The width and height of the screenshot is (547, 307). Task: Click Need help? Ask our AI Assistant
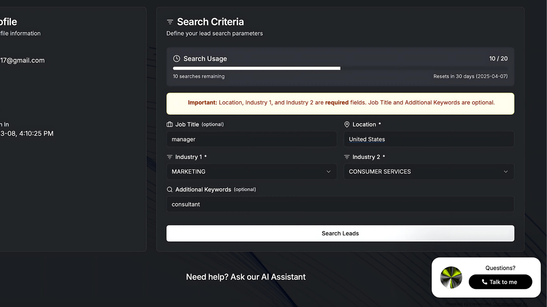tap(246, 277)
